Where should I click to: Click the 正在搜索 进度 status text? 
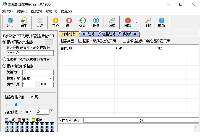(70, 120)
